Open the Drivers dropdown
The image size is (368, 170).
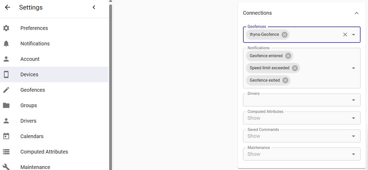354,100
